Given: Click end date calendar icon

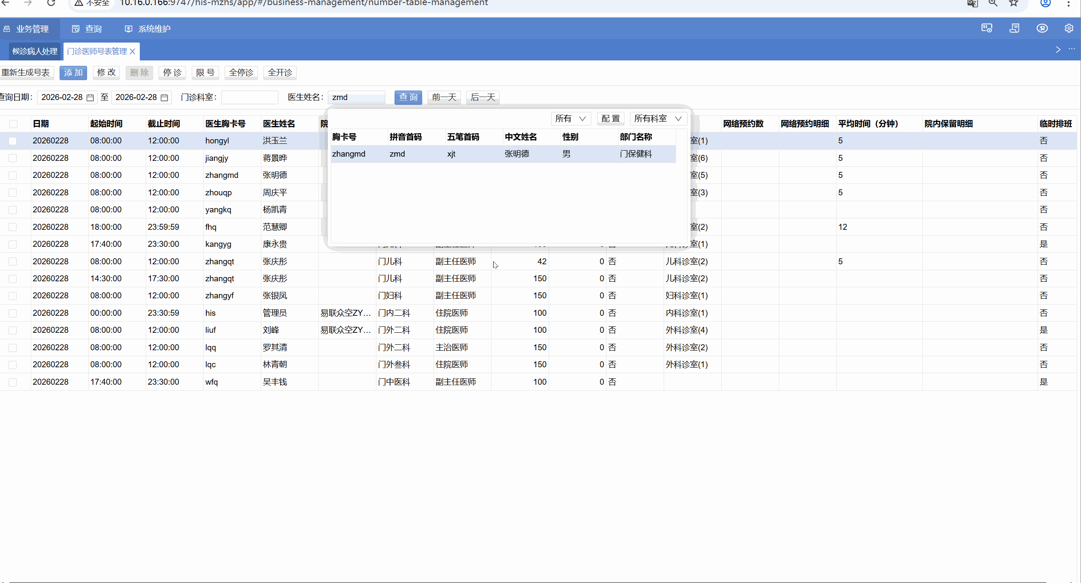Looking at the screenshot, I should point(165,97).
